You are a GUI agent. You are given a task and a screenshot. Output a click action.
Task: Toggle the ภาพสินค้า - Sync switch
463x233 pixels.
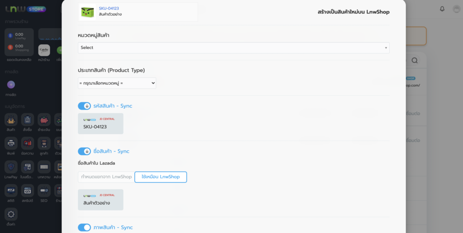[85, 228]
